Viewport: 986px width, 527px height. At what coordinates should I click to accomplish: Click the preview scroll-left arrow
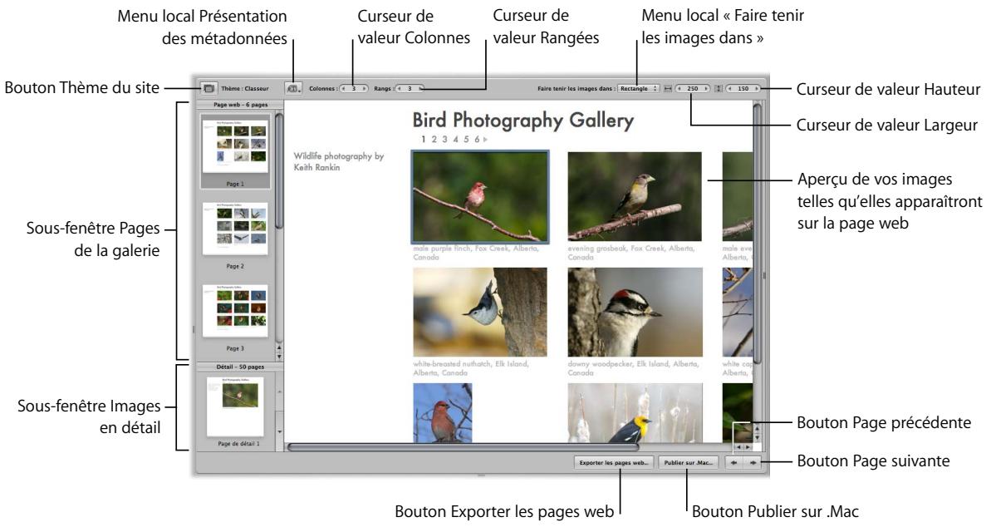(x=738, y=447)
